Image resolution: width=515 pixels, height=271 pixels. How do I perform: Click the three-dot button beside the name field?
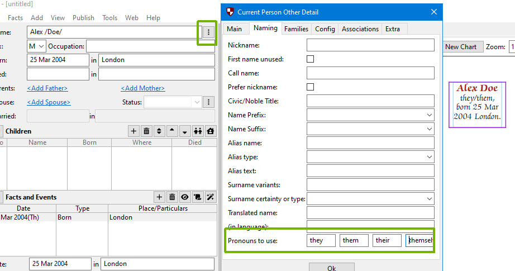[208, 32]
